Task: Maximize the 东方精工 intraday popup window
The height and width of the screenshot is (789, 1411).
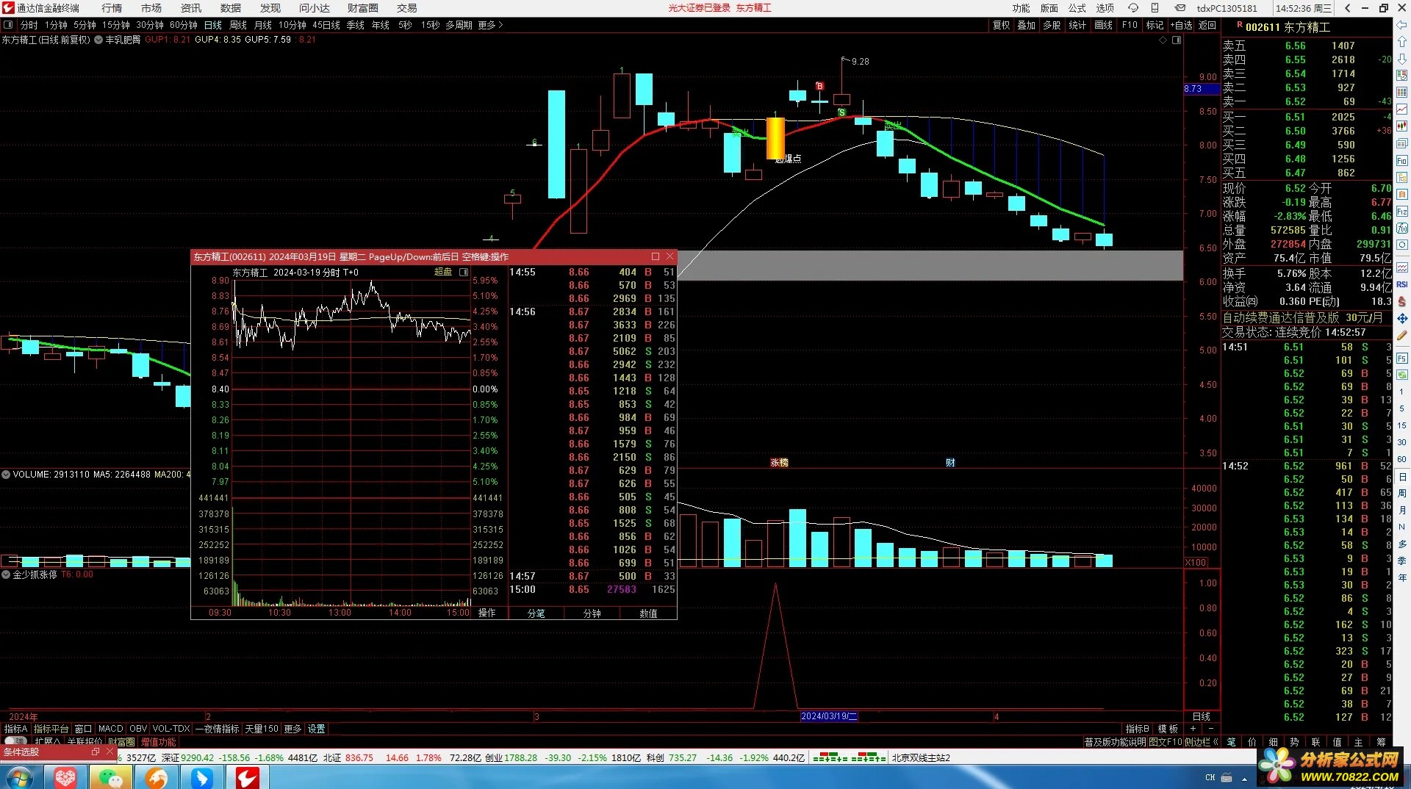Action: pos(656,256)
